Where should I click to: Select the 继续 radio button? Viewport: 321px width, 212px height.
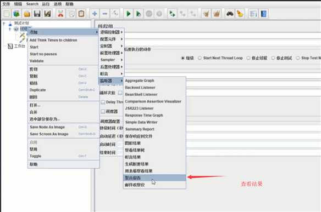tap(183, 58)
